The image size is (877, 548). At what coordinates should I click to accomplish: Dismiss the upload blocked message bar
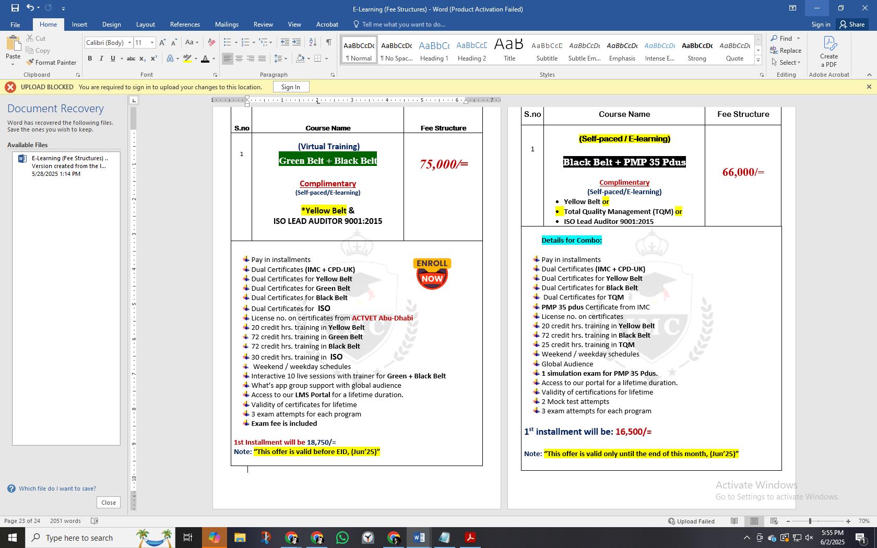tap(869, 87)
